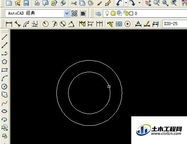
Task: Select the Circle tool
Action: [4, 86]
